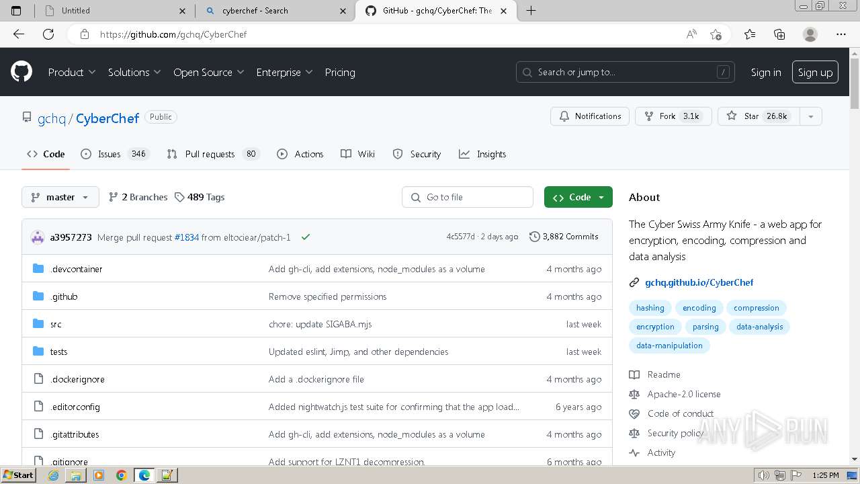The width and height of the screenshot is (860, 484).
Task: Open Internet Explorer from the taskbar
Action: pyautogui.click(x=54, y=475)
